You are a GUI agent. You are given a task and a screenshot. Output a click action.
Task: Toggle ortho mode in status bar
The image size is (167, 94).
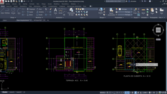click(114, 92)
